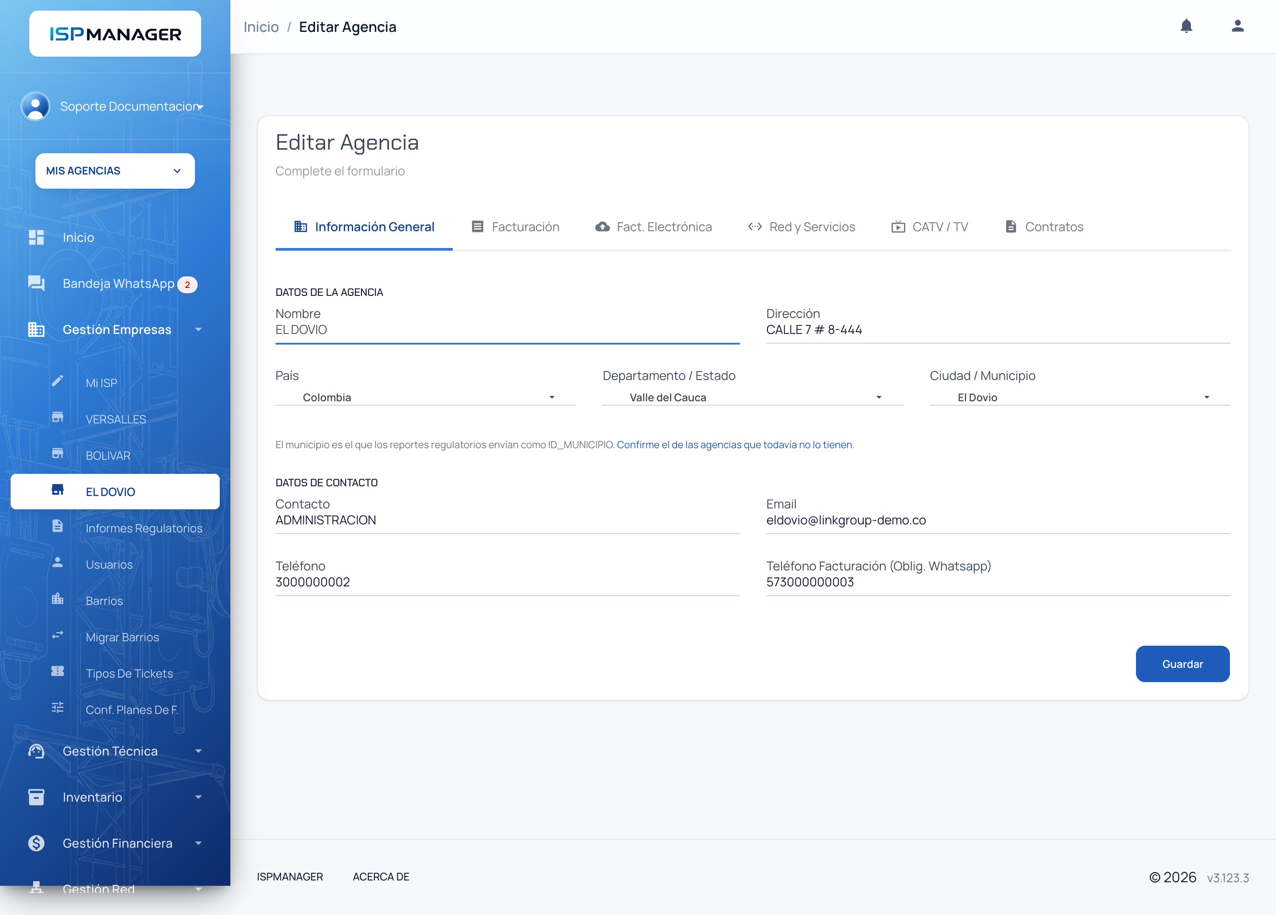
Task: Expand the Gestión Técnica menu arrow
Action: coord(198,751)
